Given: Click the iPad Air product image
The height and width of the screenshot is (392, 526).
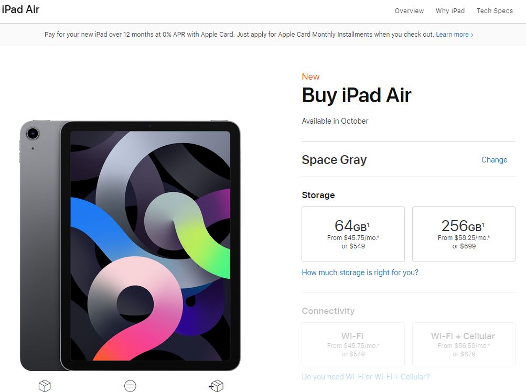Looking at the screenshot, I should [x=130, y=245].
